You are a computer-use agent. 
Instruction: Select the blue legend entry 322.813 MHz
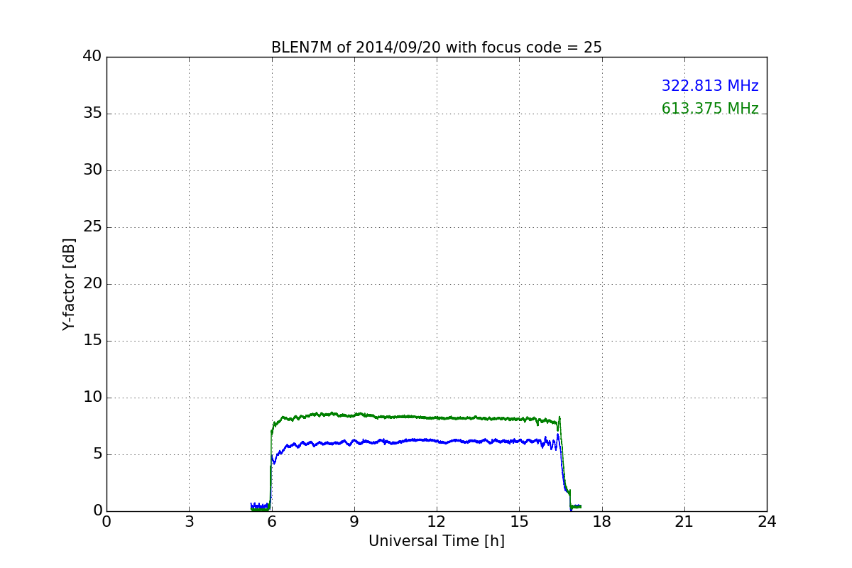[710, 86]
